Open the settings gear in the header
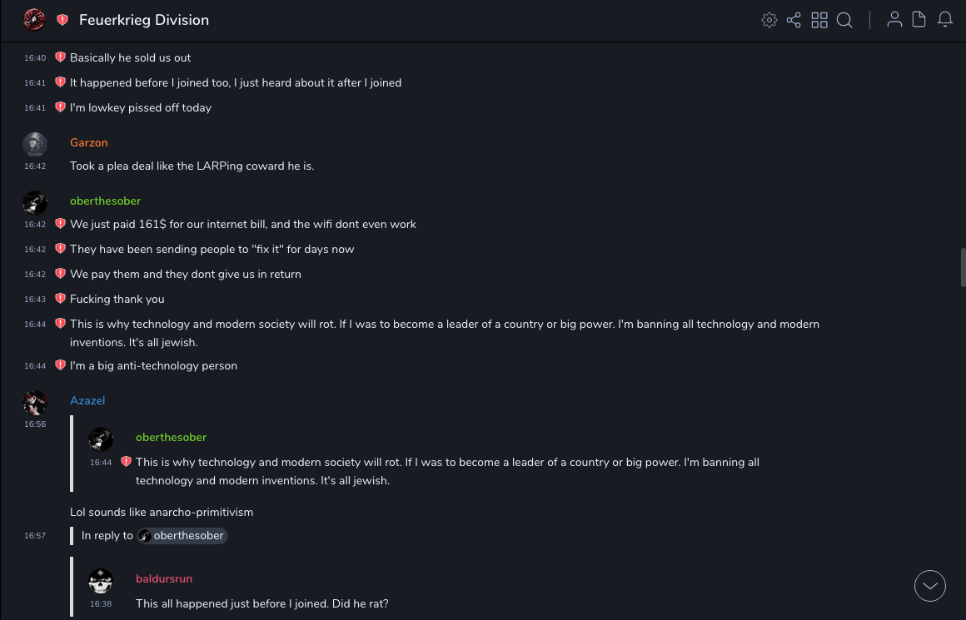Viewport: 966px width, 620px height. (x=769, y=20)
